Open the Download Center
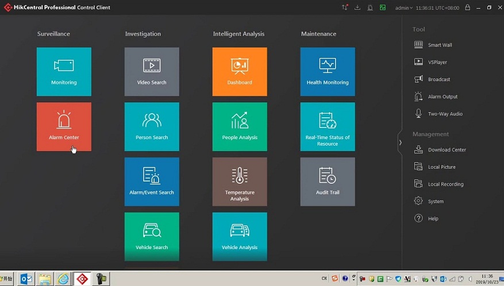The image size is (504, 286). tap(440, 149)
